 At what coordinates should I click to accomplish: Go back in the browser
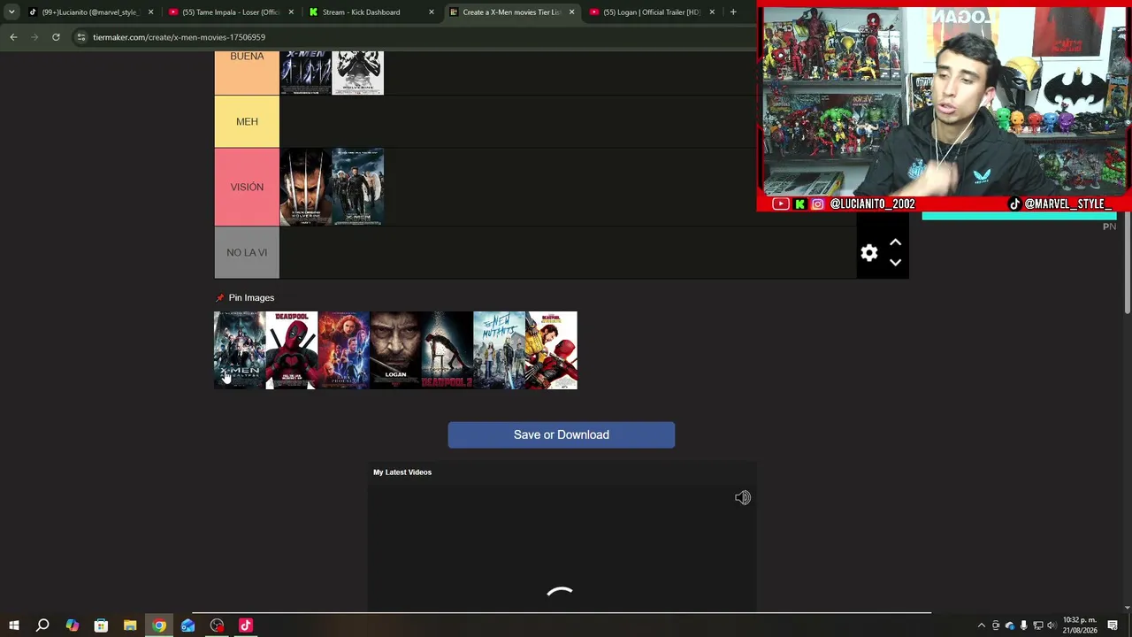pos(13,37)
